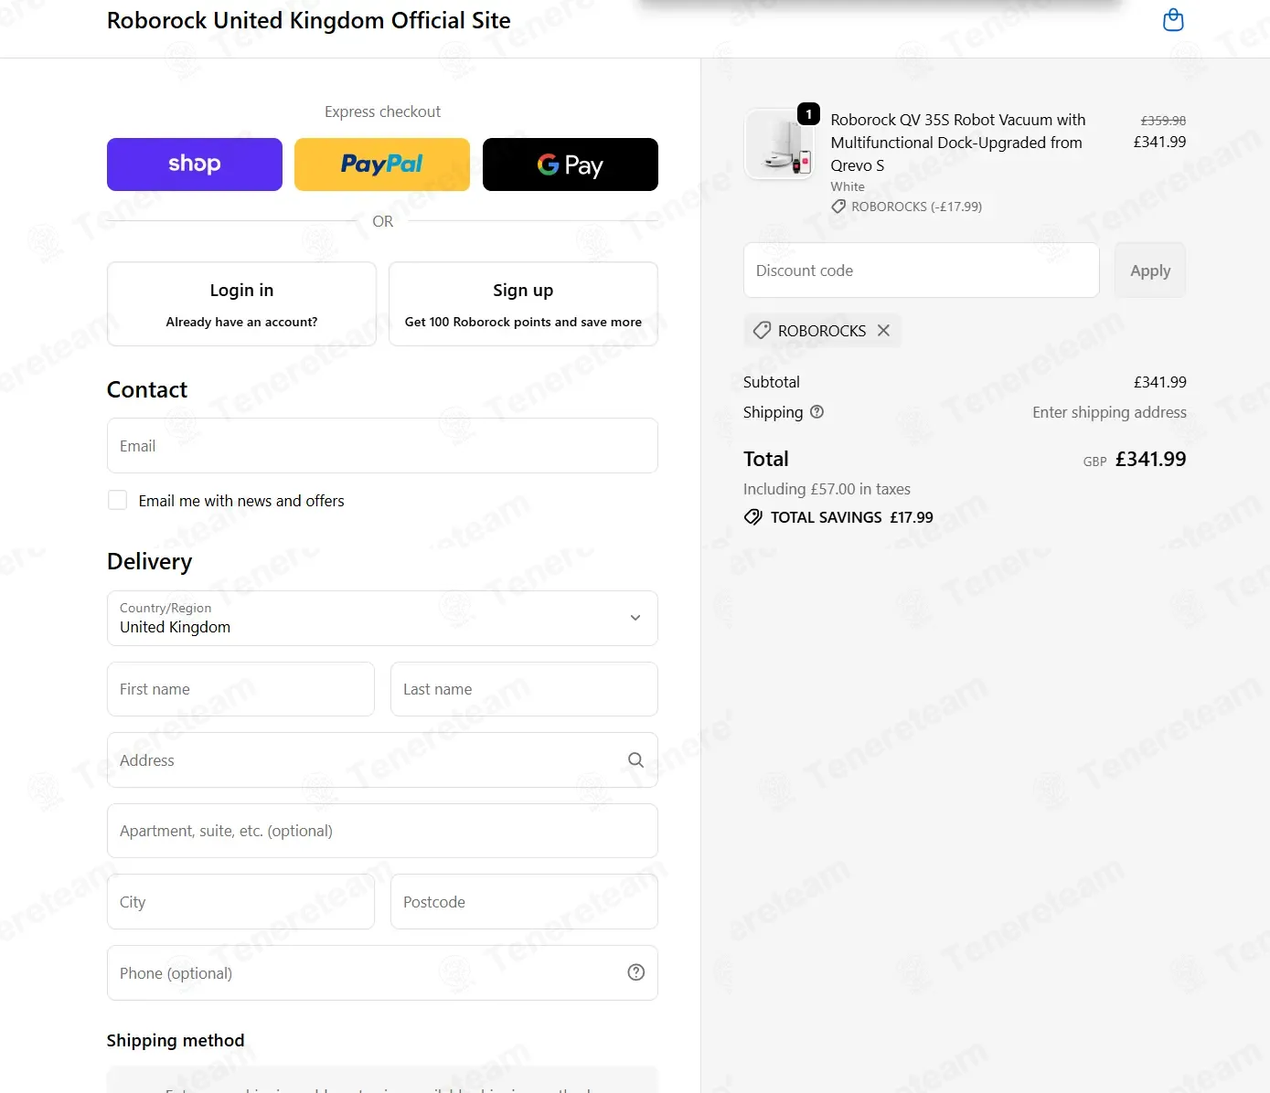
Task: Focus the Last name field
Action: tap(524, 689)
